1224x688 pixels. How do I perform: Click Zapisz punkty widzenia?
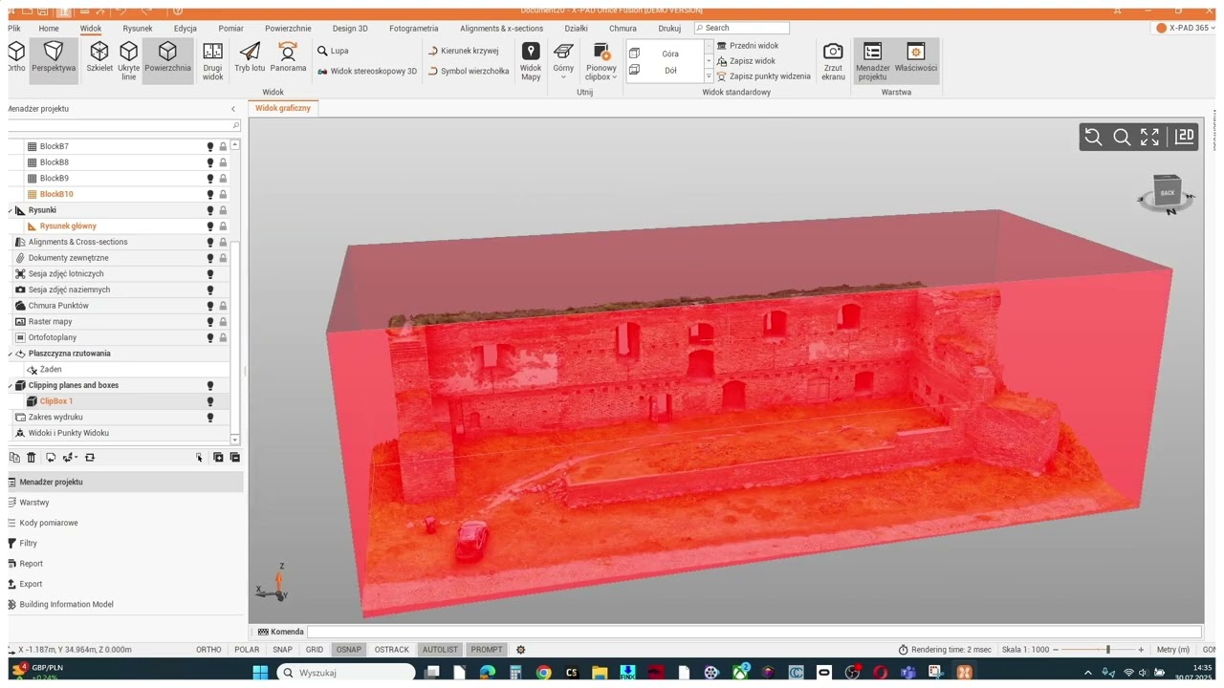(x=763, y=76)
